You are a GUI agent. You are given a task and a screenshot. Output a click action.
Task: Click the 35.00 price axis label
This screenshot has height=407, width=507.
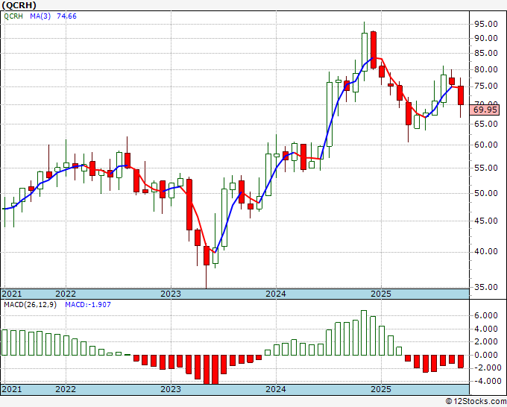pos(485,287)
